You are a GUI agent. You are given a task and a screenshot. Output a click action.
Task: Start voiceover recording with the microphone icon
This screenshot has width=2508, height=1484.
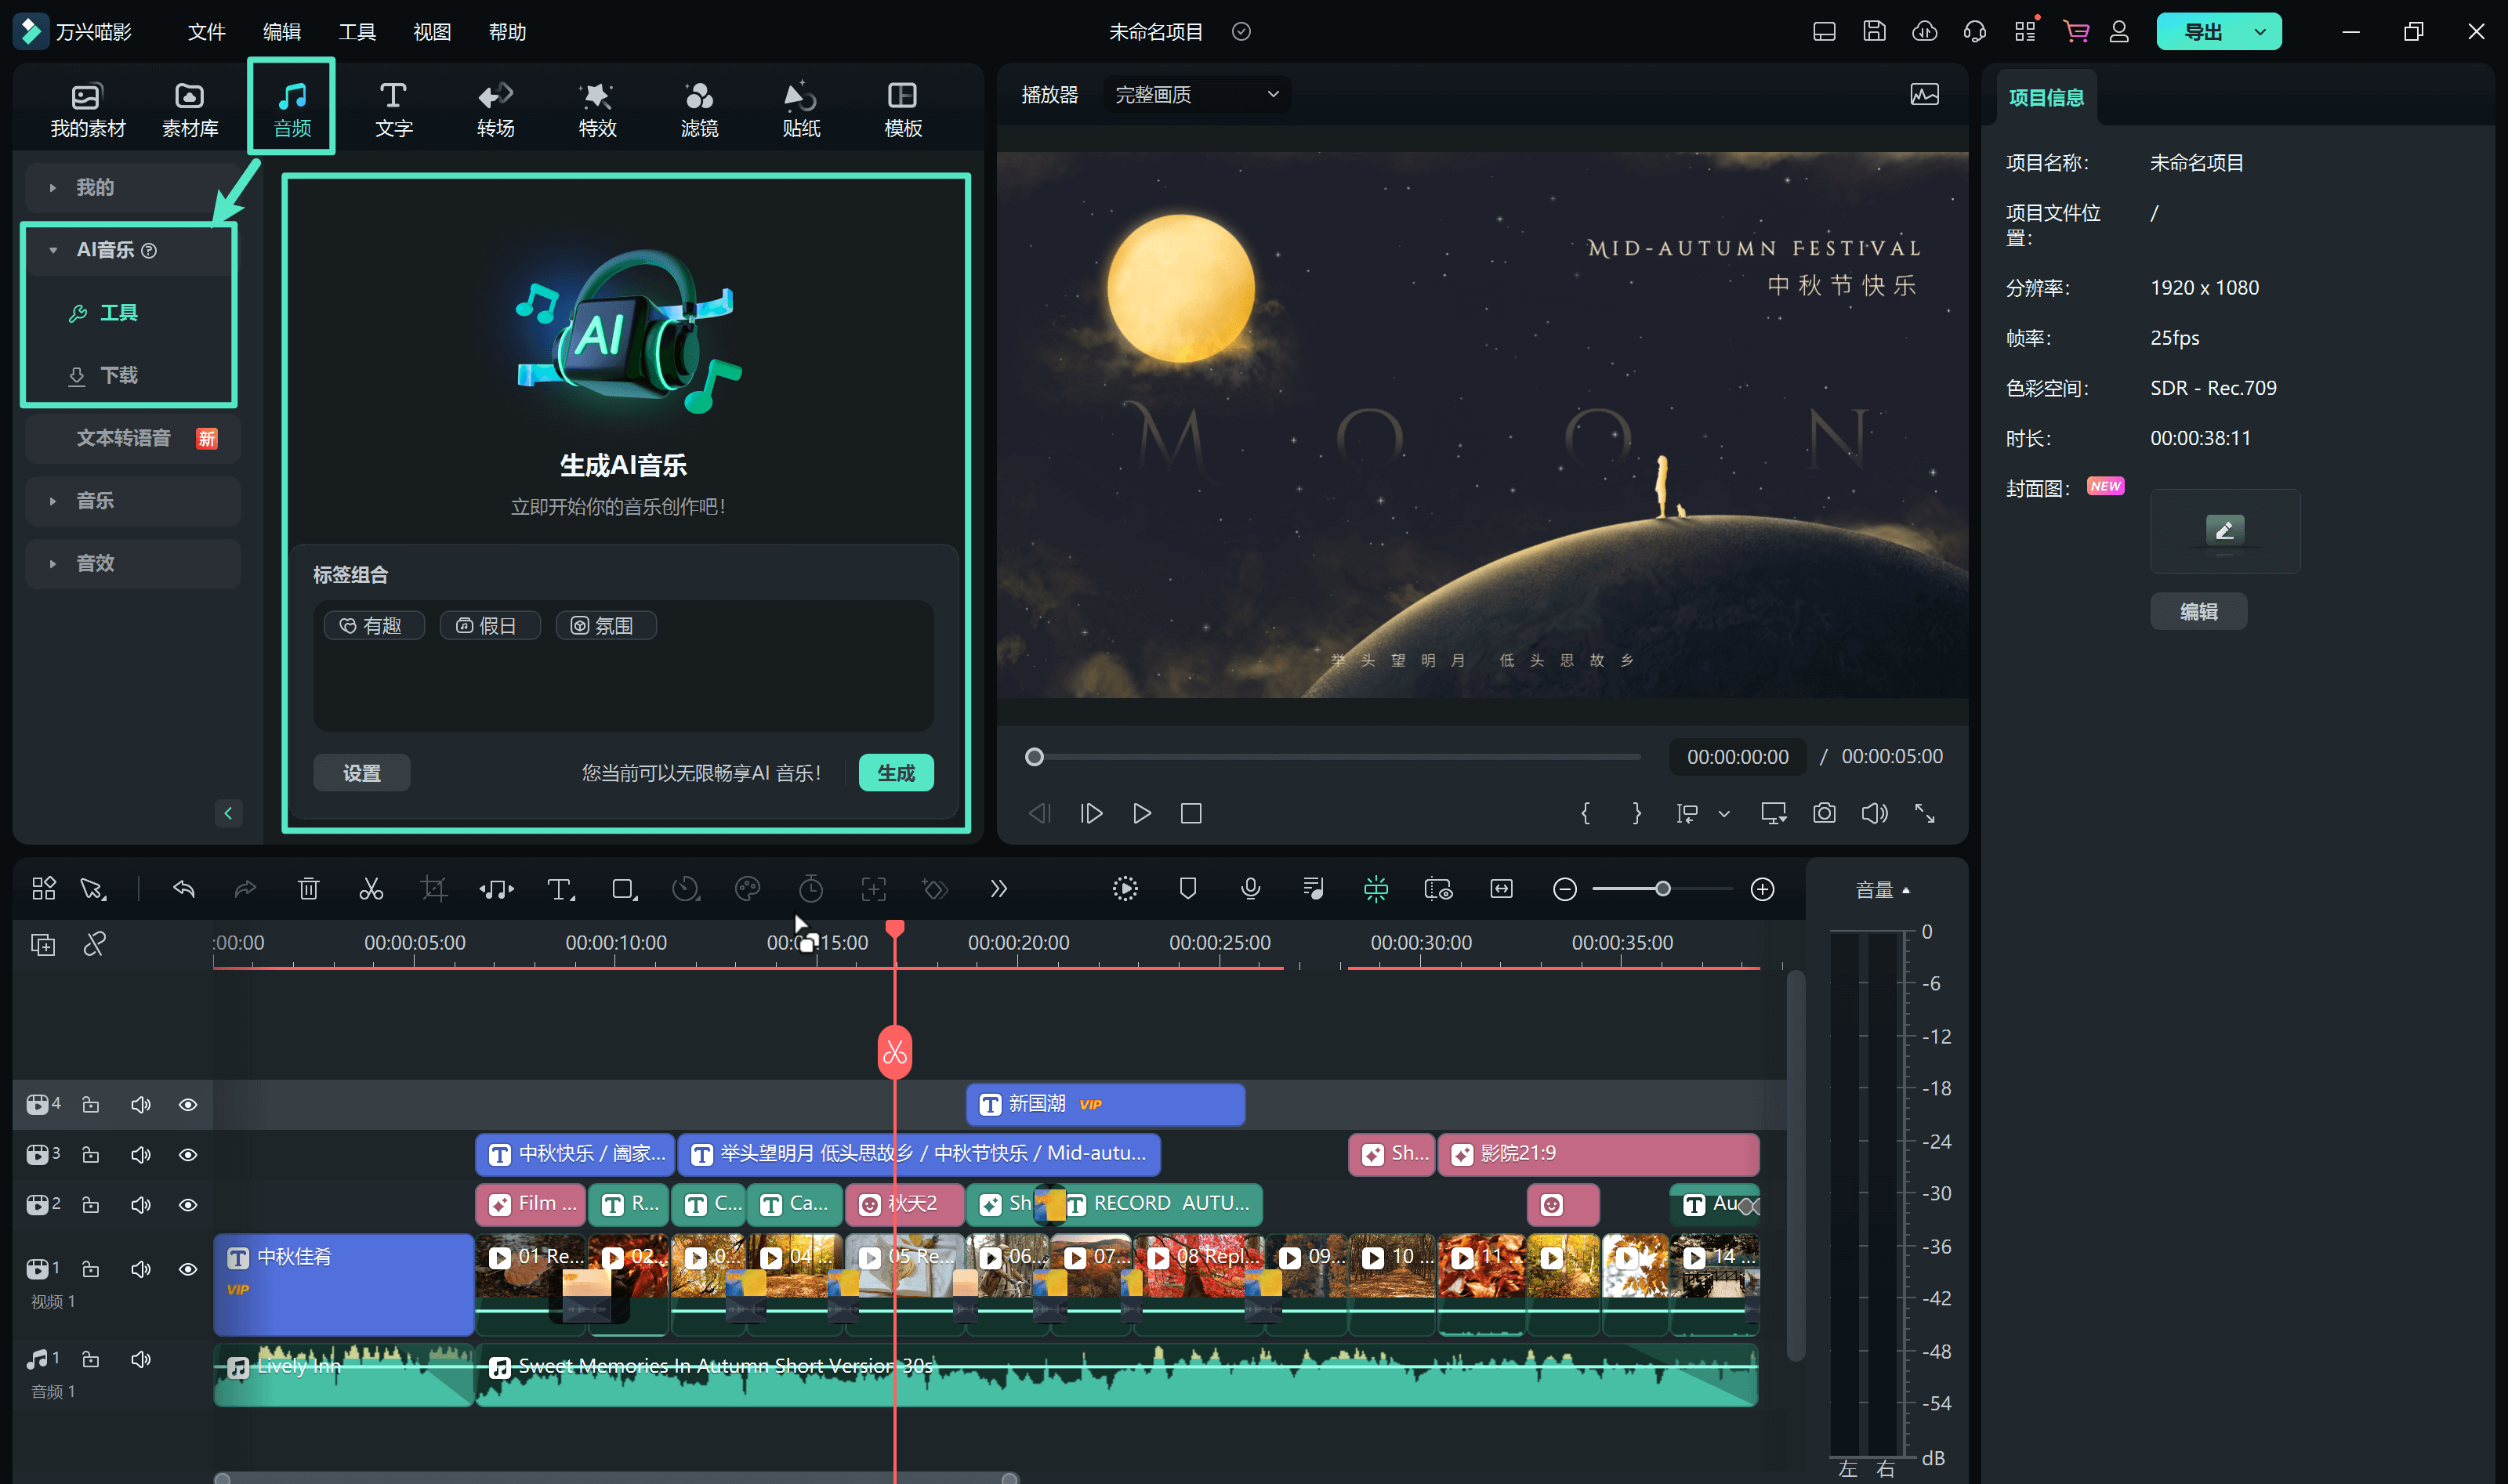[x=1249, y=888]
